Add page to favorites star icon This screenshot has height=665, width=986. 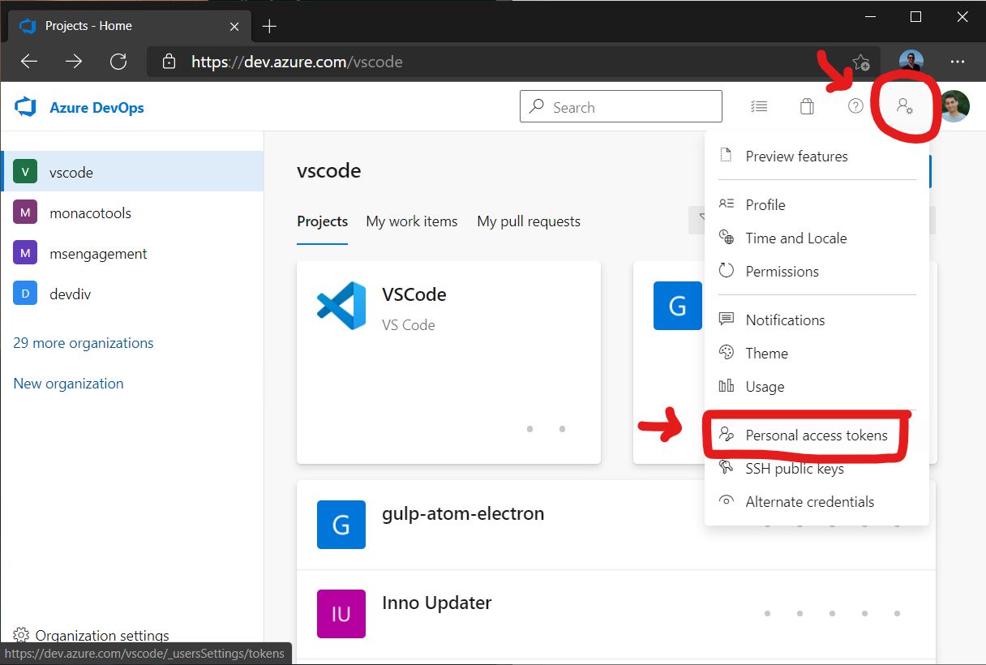click(x=861, y=62)
